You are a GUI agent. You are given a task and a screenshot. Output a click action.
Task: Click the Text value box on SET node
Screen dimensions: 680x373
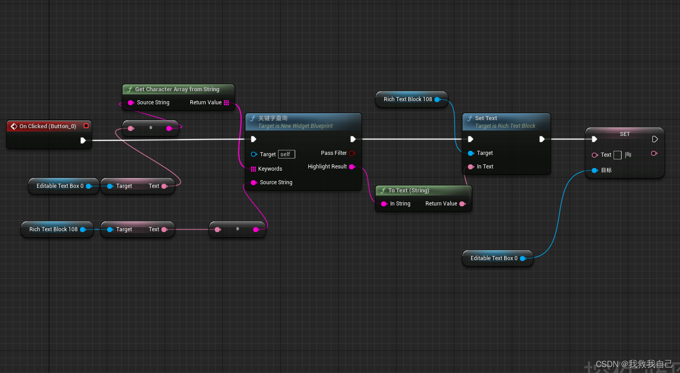tap(618, 155)
